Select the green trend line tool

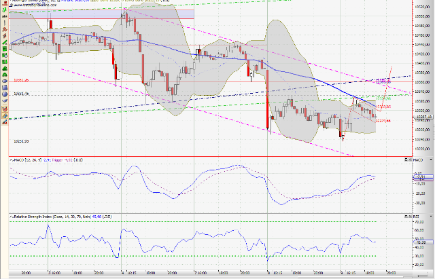[5, 42]
